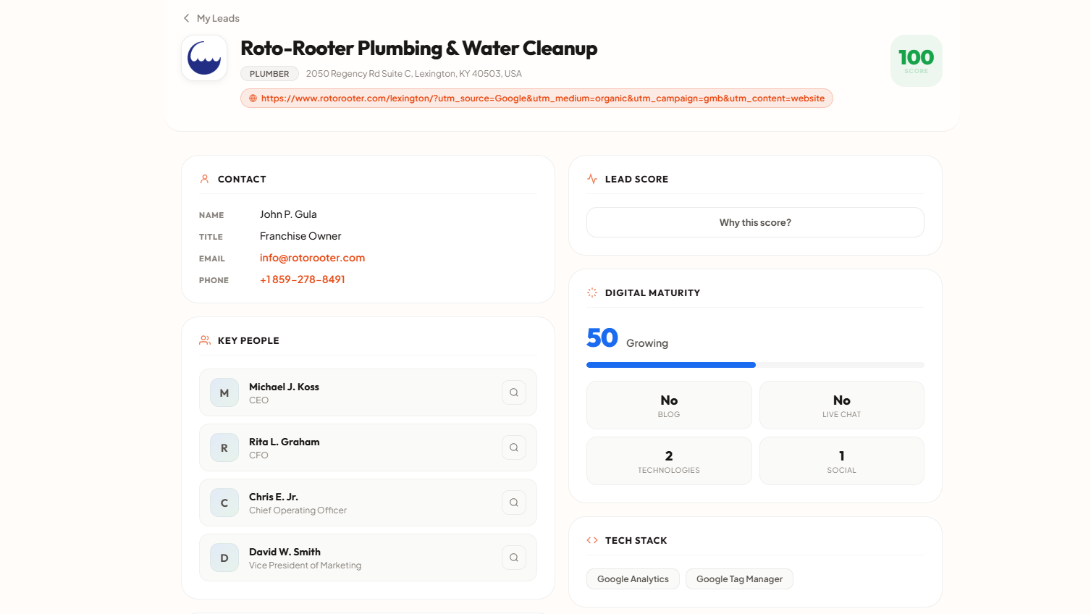Viewport: 1091px width, 614px height.
Task: Search for Michael J. Koss
Action: pos(513,392)
